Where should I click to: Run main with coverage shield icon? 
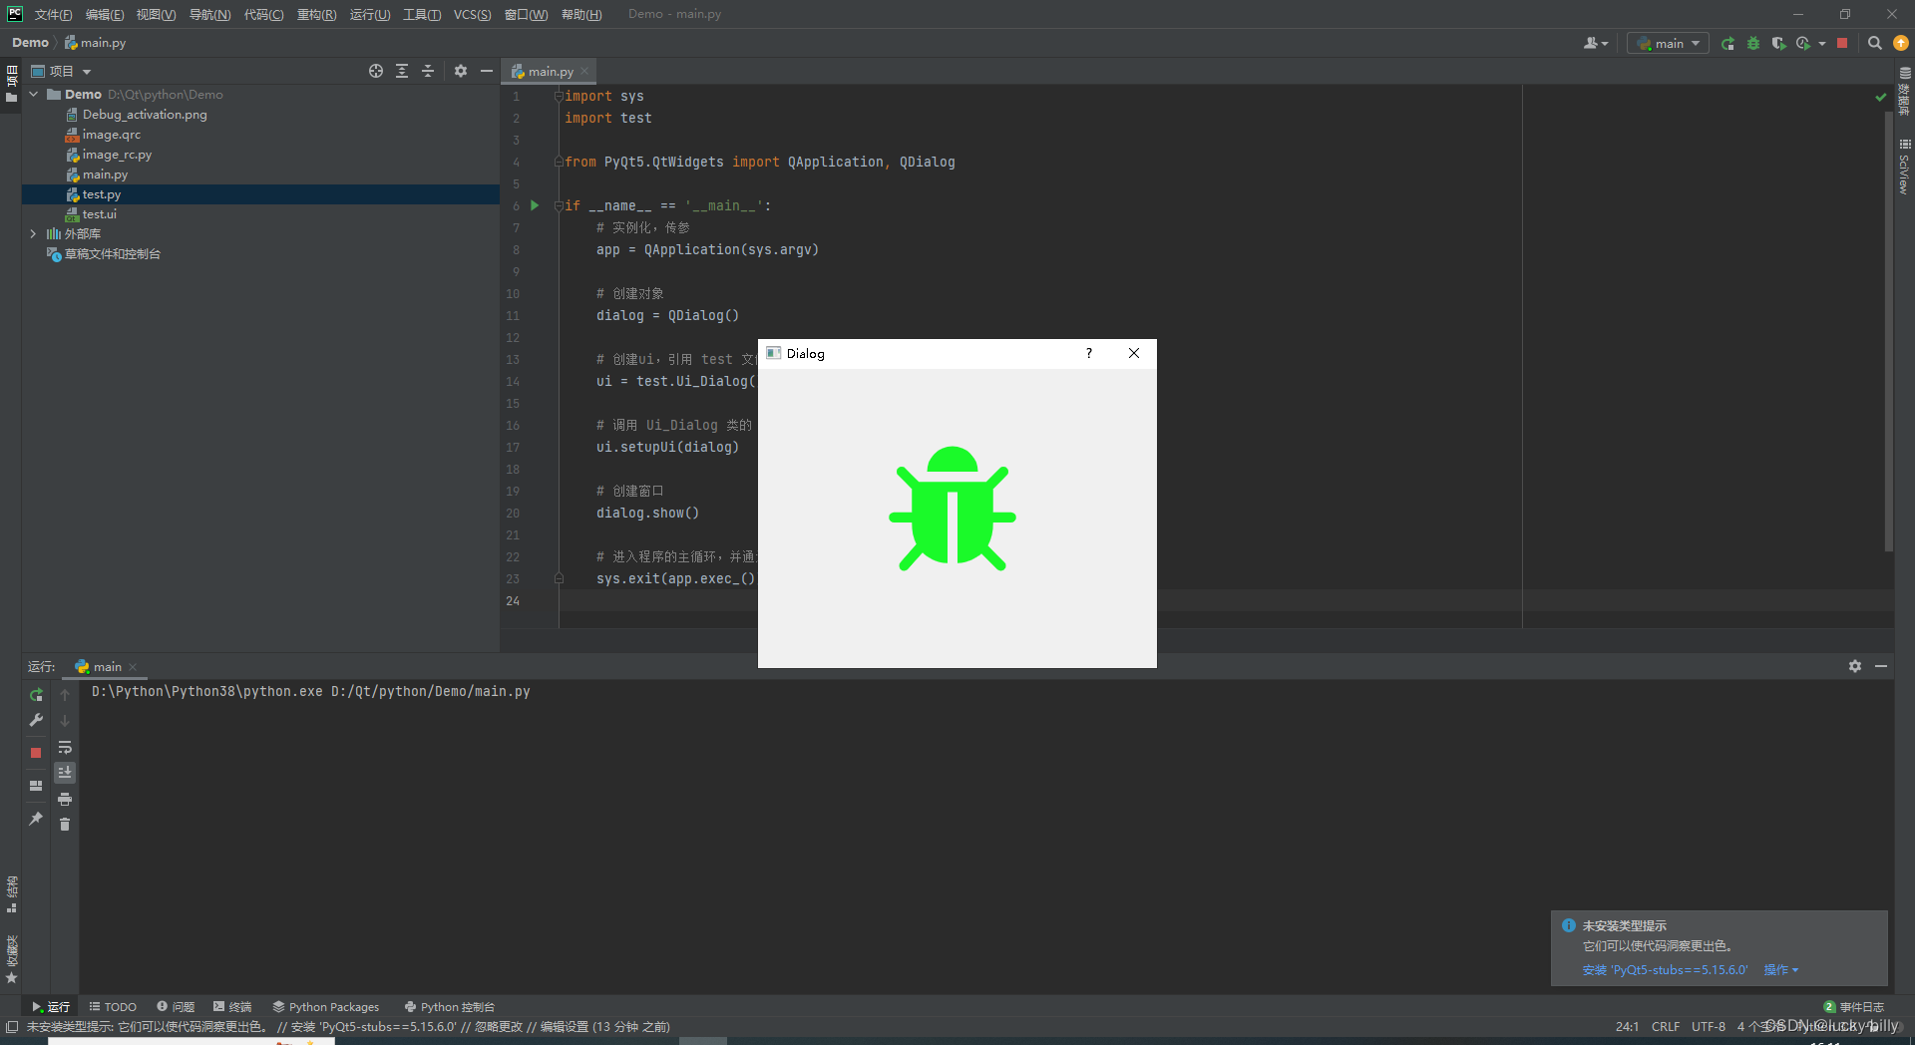[x=1778, y=43]
